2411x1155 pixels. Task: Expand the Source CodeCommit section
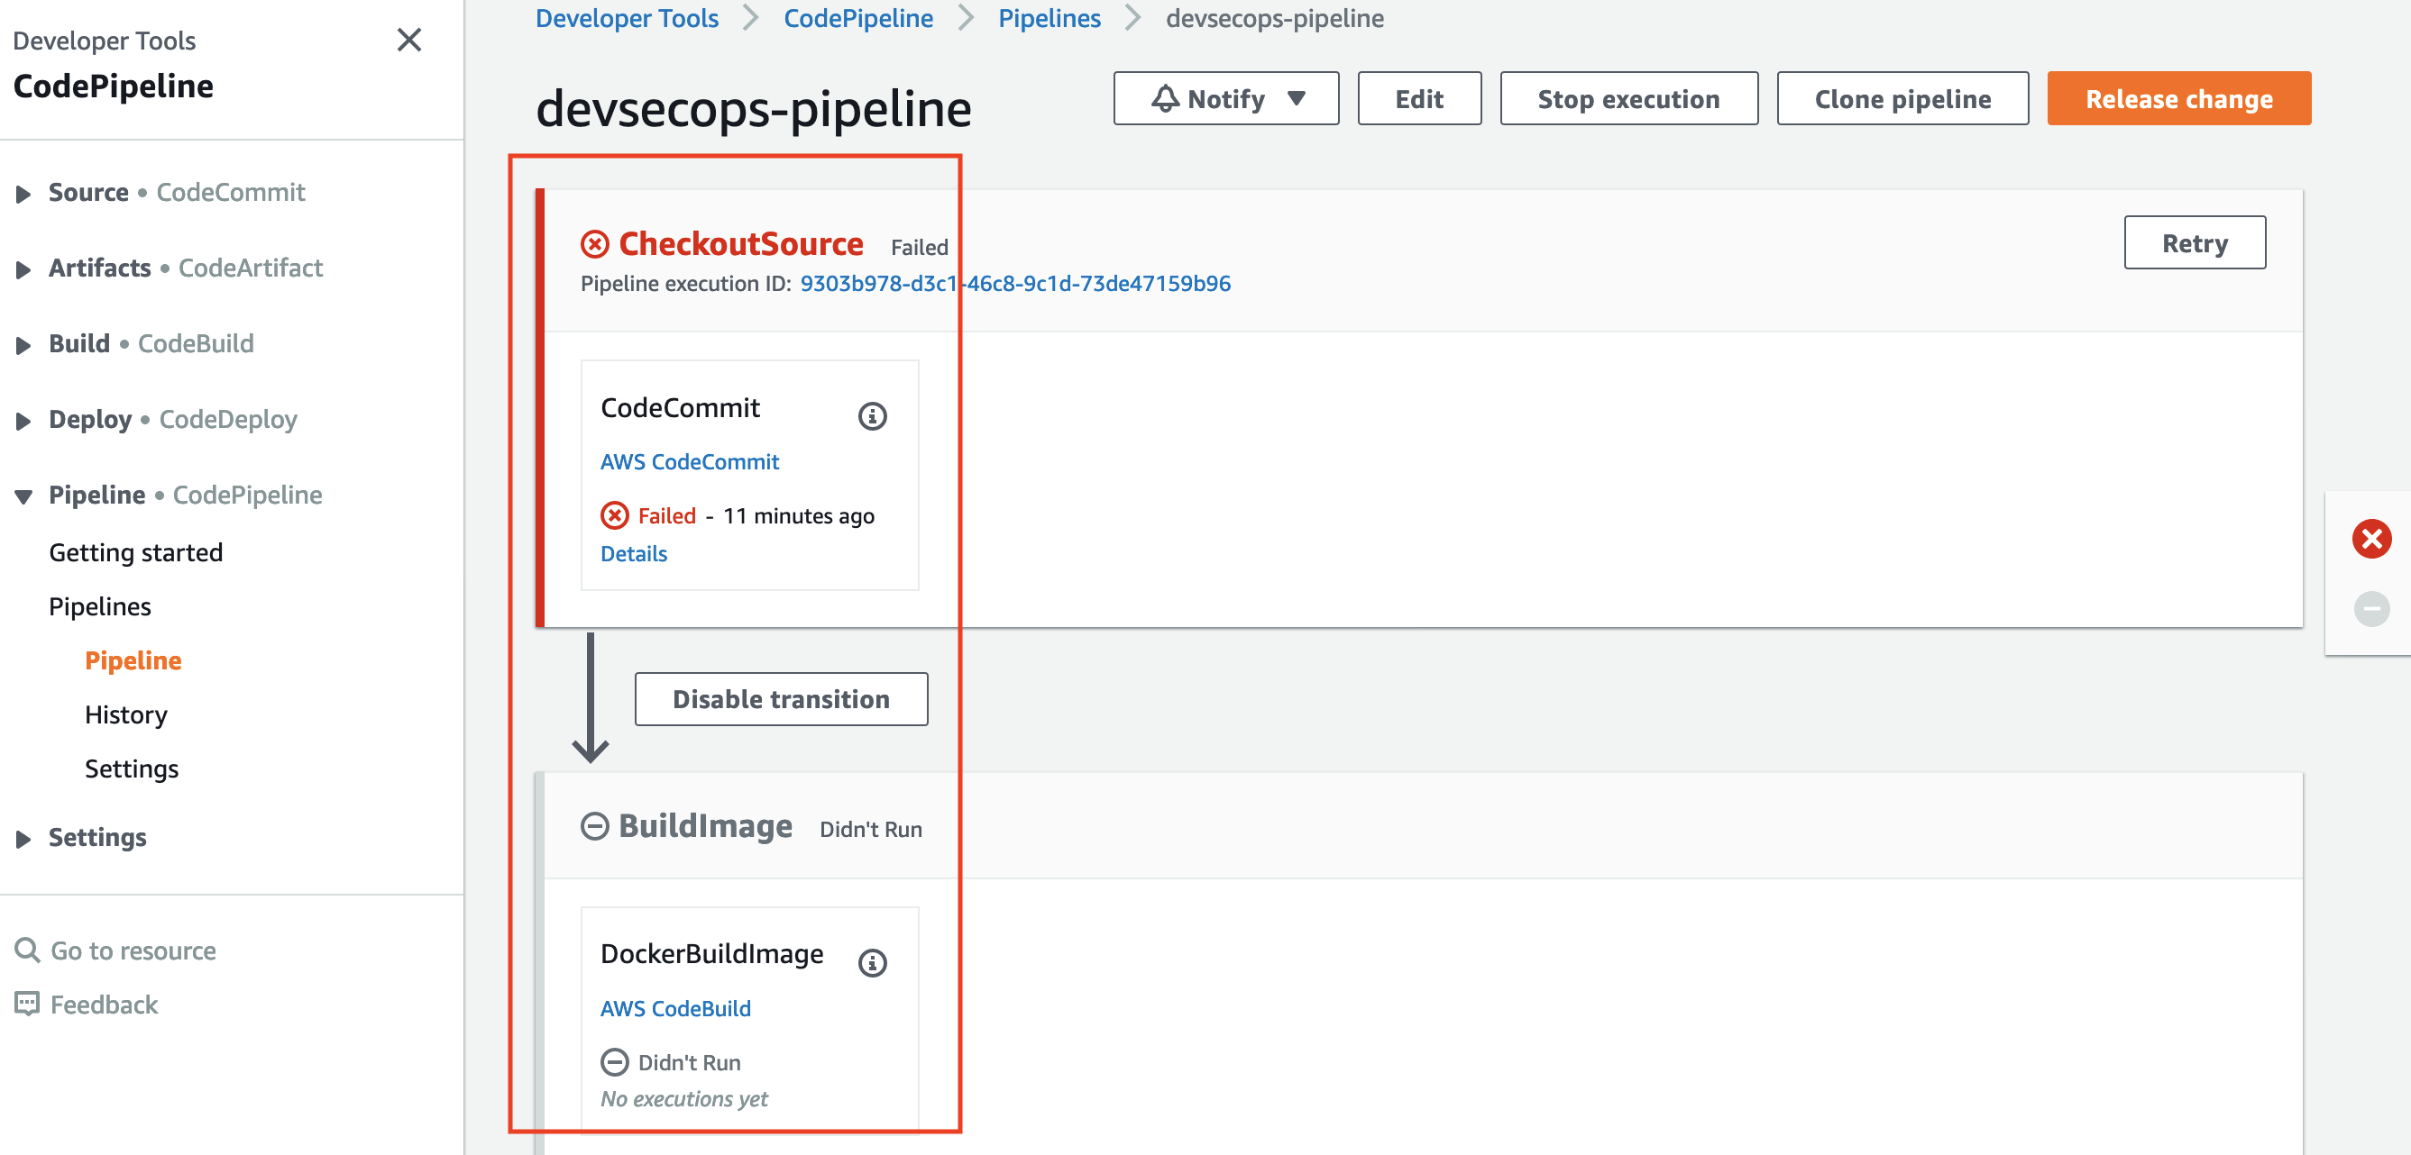click(x=23, y=194)
